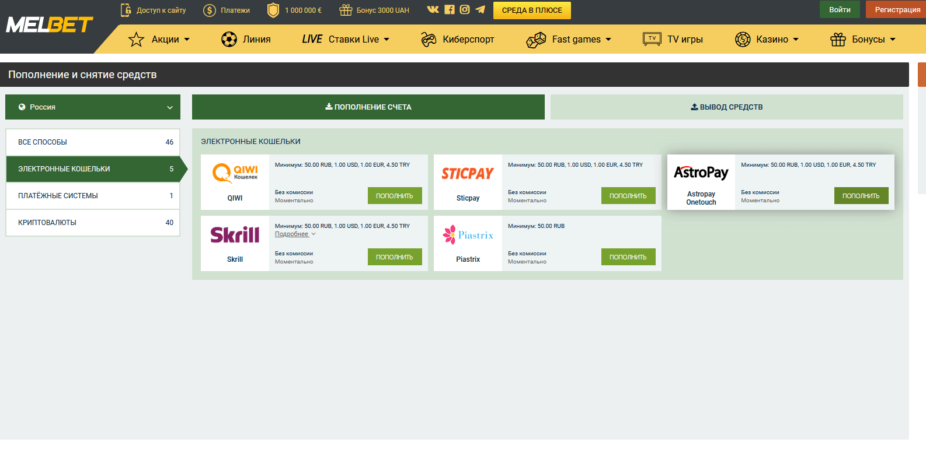Click the Войти login button
The image size is (926, 453).
(840, 9)
